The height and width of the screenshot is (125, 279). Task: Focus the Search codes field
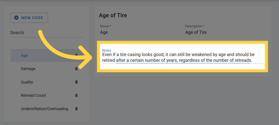(x=46, y=33)
